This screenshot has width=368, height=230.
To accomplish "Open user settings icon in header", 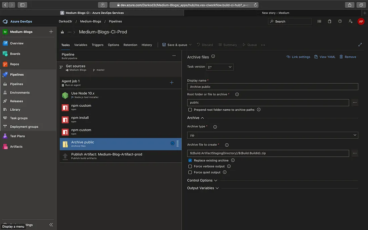I will click(x=350, y=21).
